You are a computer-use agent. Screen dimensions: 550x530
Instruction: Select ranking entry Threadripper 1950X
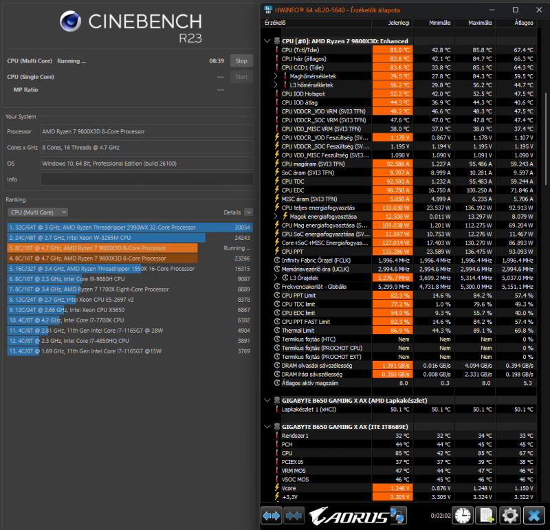(x=130, y=269)
